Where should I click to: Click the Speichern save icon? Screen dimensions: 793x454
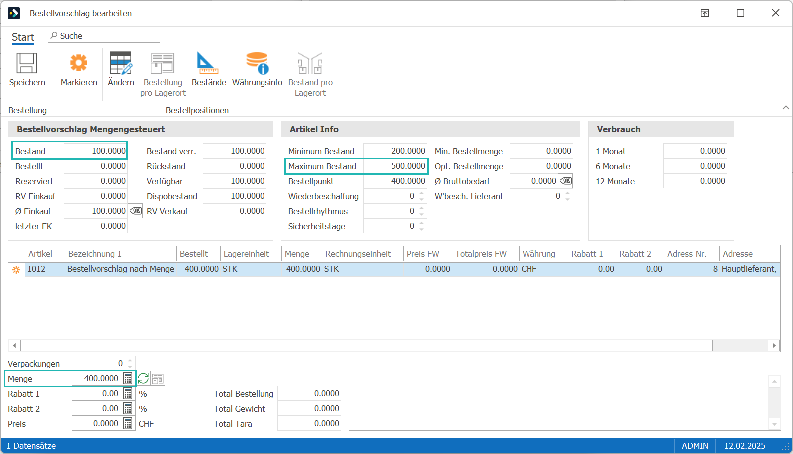(27, 64)
